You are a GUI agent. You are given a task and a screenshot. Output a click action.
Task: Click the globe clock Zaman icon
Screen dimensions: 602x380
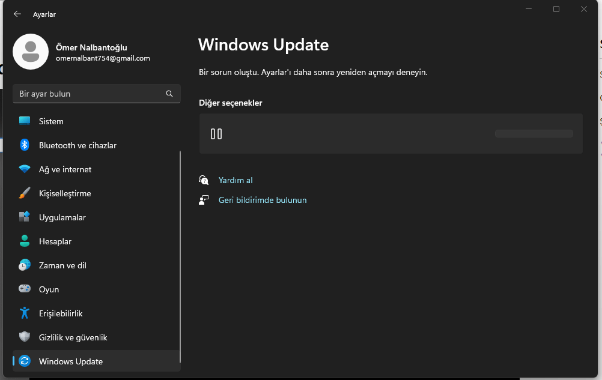[x=25, y=265]
